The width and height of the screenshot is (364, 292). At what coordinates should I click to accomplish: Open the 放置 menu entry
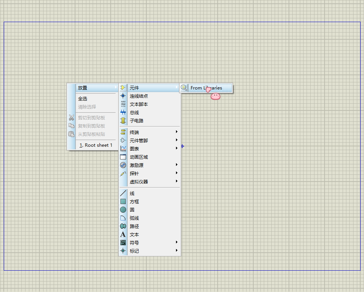pyautogui.click(x=83, y=88)
